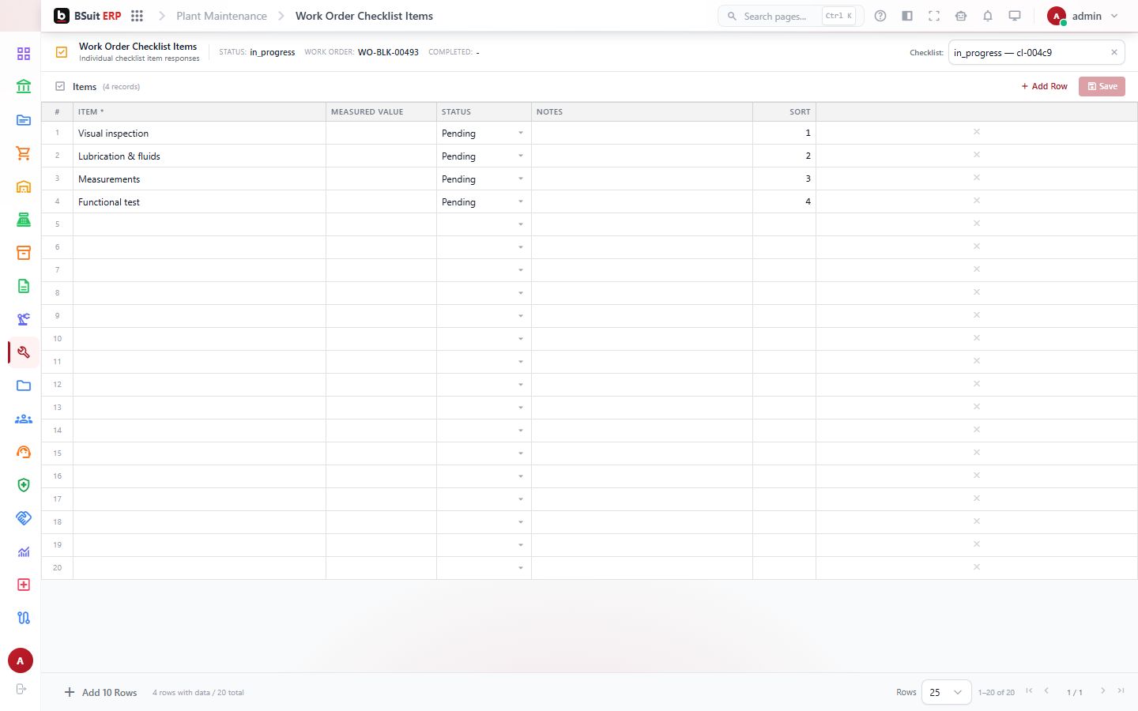Delete the Functional test row

tap(977, 201)
